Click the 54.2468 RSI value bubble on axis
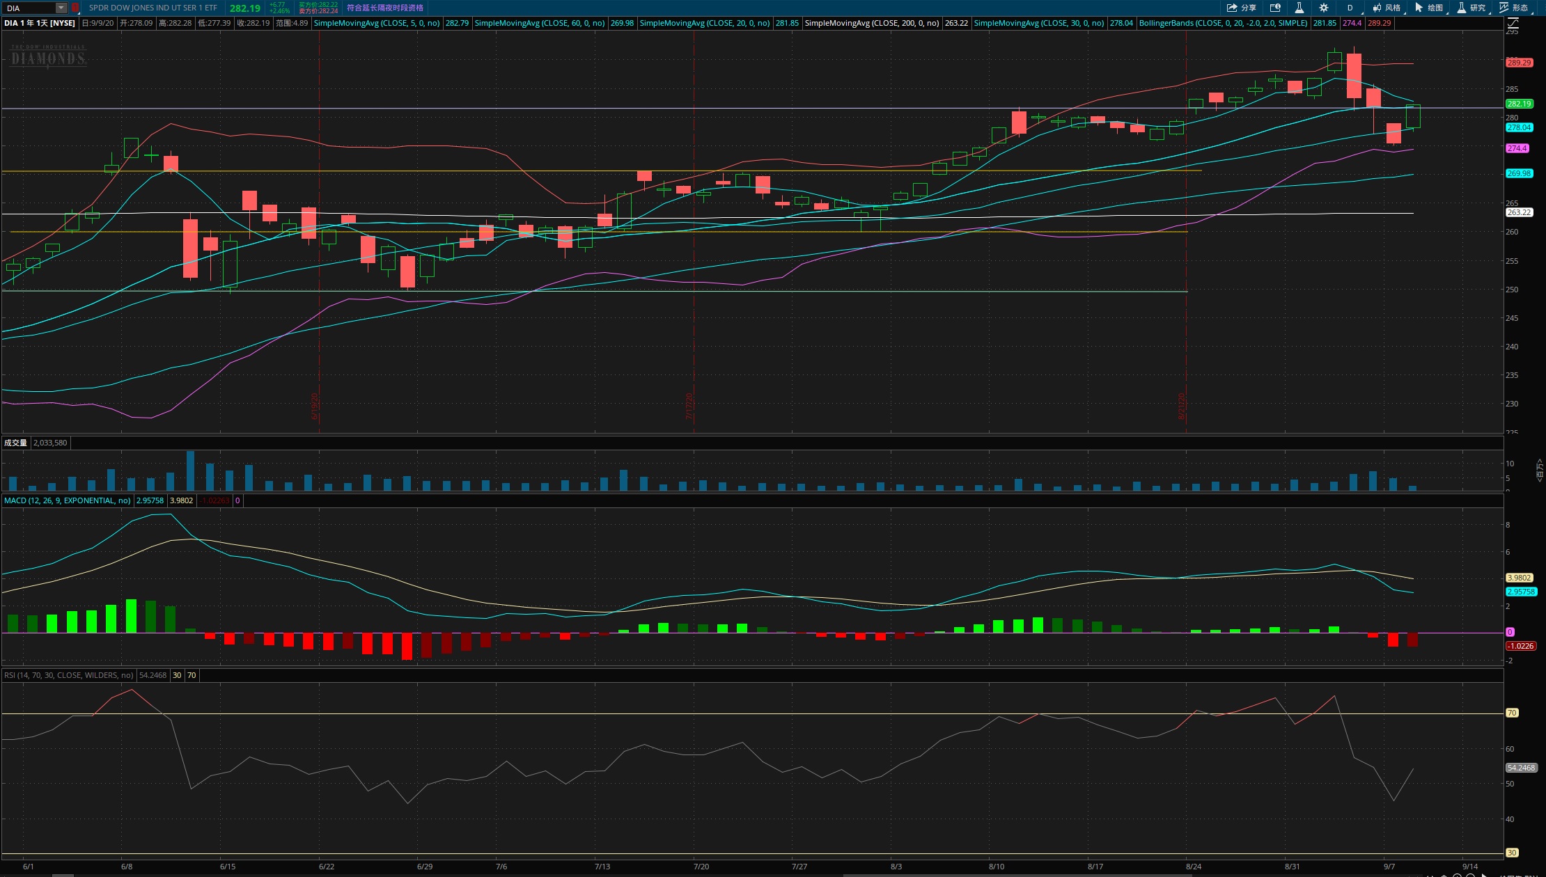This screenshot has height=877, width=1546. click(1521, 768)
